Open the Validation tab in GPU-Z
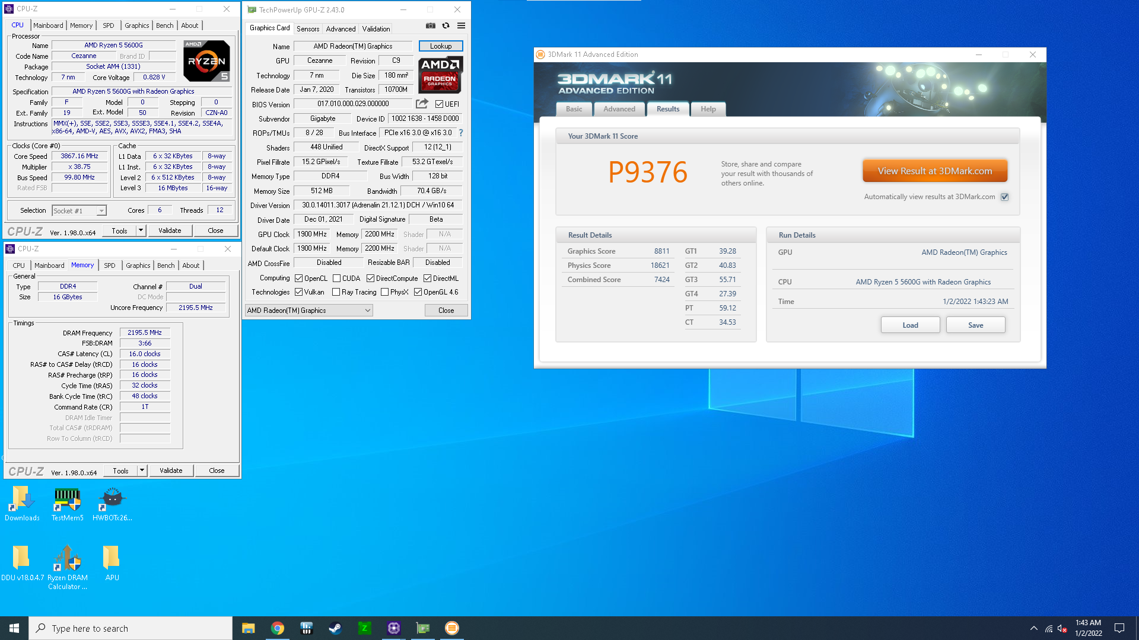The image size is (1139, 640). (376, 28)
